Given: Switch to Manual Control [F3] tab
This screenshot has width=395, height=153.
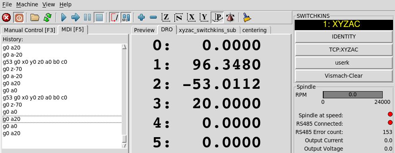Looking at the screenshot, I should coord(29,30).
